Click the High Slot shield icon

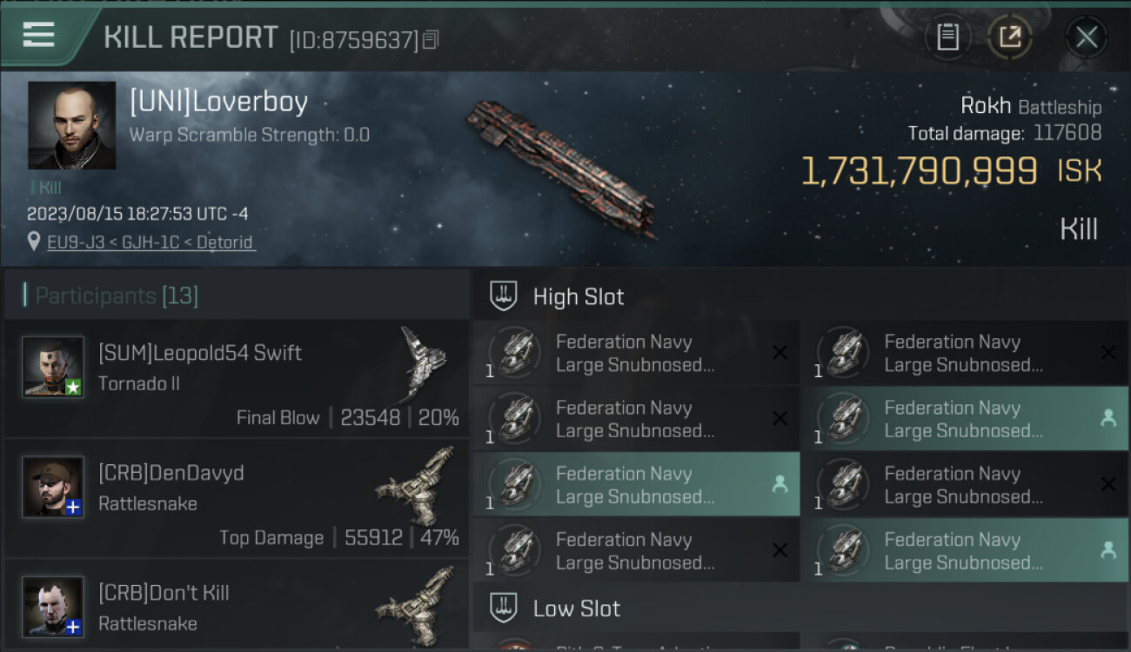click(503, 296)
